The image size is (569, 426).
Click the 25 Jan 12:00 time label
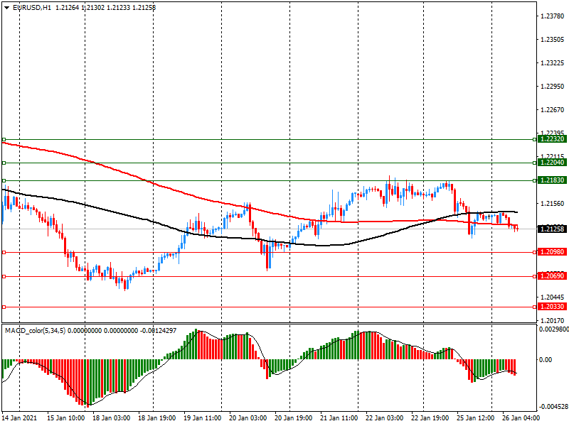475,417
